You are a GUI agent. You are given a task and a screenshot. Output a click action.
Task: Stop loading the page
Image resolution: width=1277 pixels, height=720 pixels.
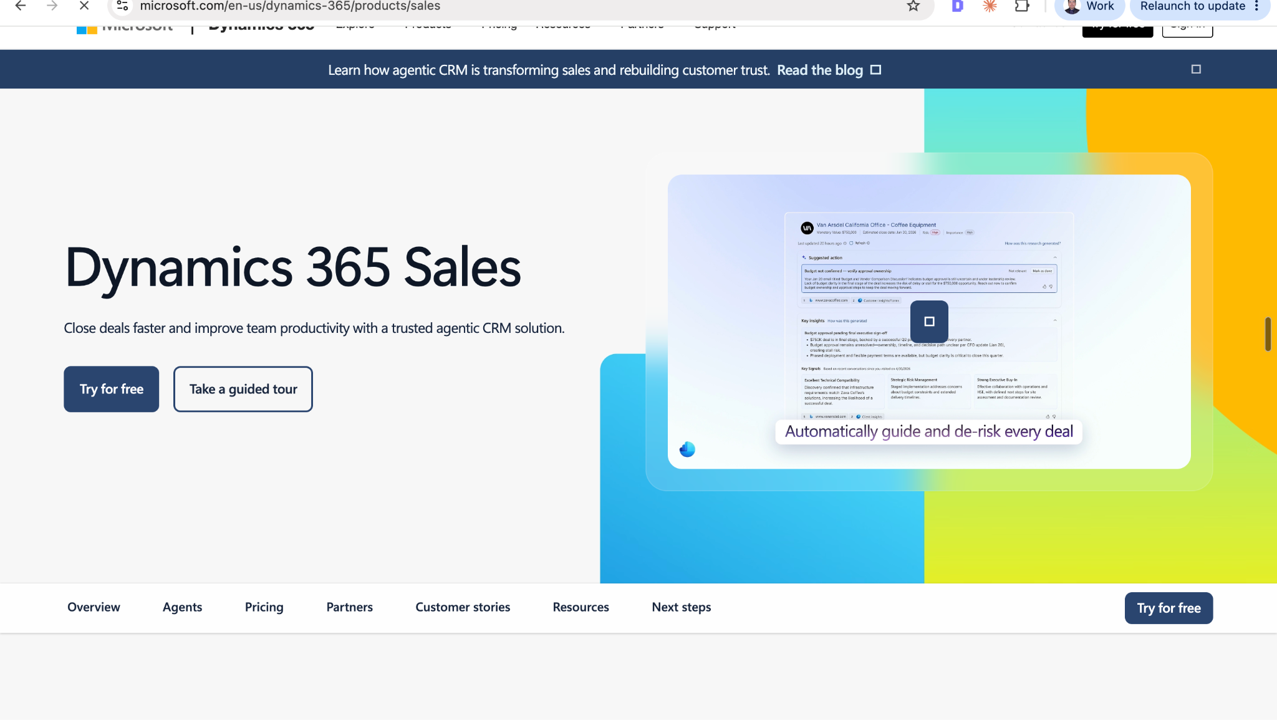point(84,6)
